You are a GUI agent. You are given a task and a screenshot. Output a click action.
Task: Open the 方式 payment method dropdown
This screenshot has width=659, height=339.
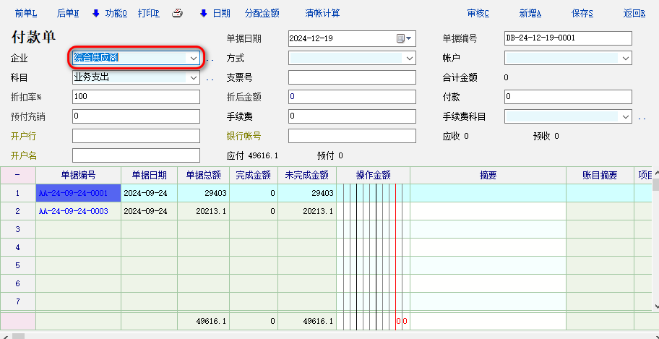tap(410, 58)
